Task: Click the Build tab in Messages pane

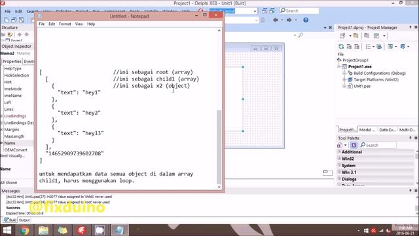Action: pos(10,220)
